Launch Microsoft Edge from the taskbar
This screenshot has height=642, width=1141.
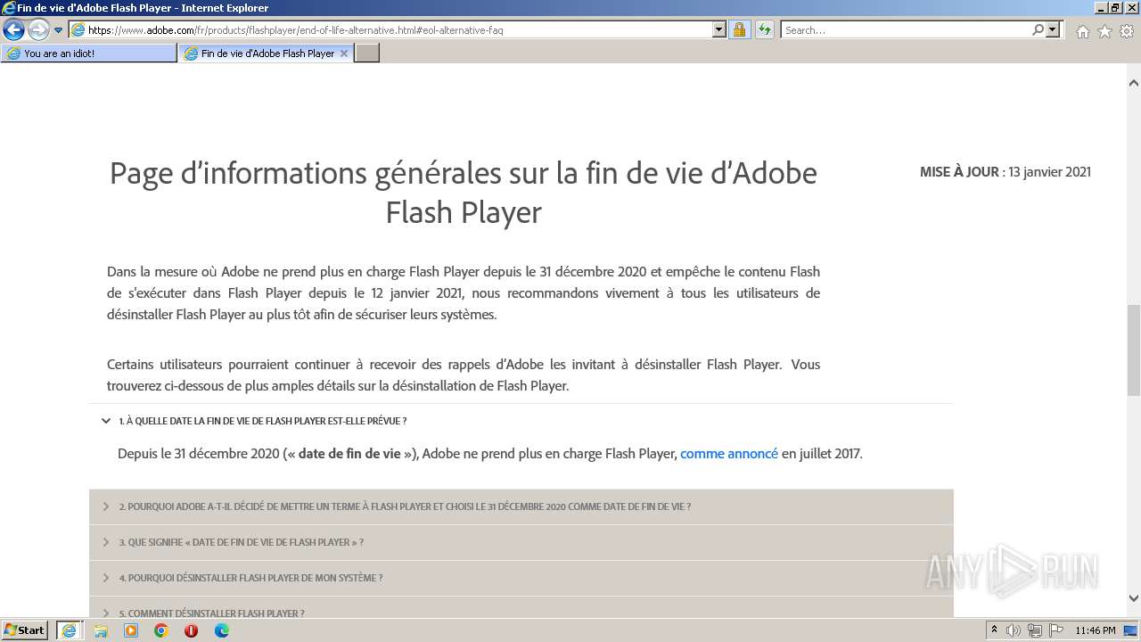pos(222,630)
